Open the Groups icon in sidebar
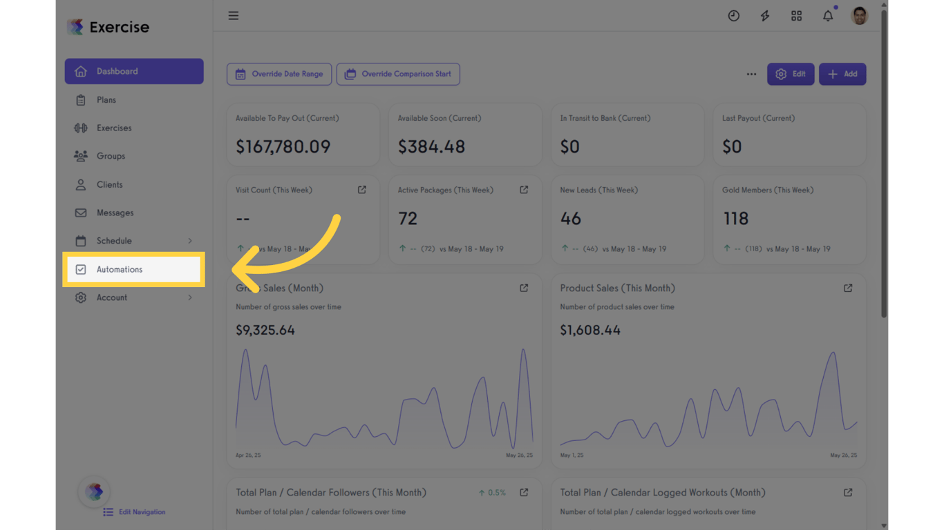 tap(81, 156)
